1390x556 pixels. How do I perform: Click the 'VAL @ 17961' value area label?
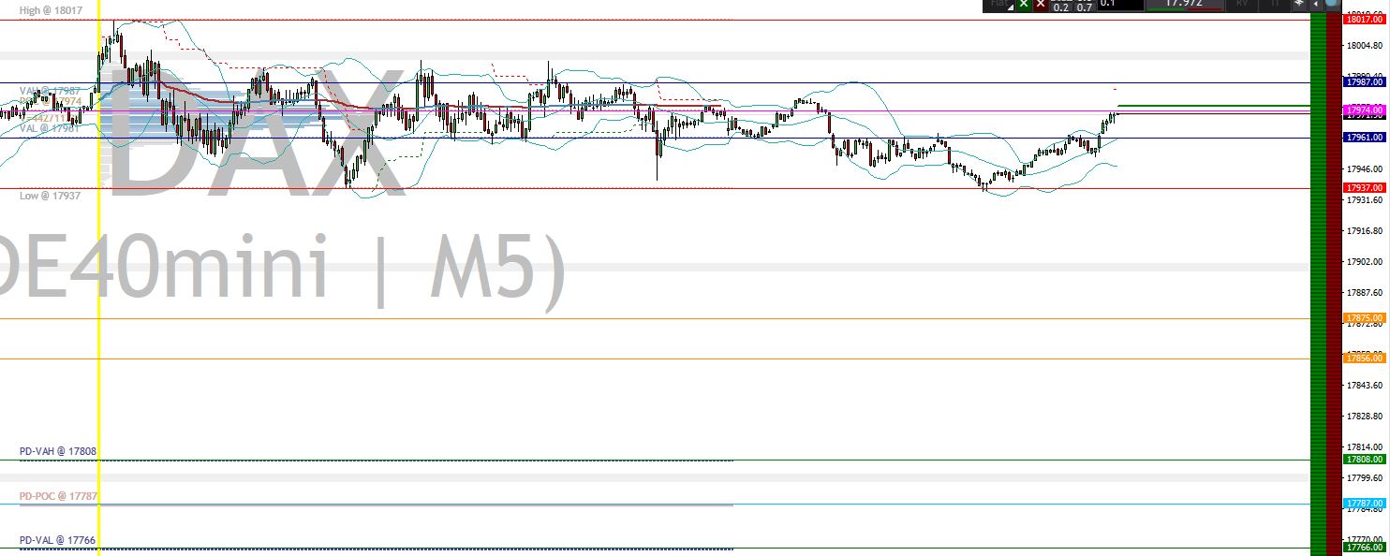50,128
